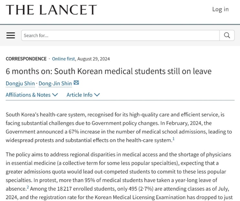Image resolution: width=240 pixels, height=201 pixels.
Task: Click the email envelope icon beside Dong-Jin Shin
Action: coord(76,83)
